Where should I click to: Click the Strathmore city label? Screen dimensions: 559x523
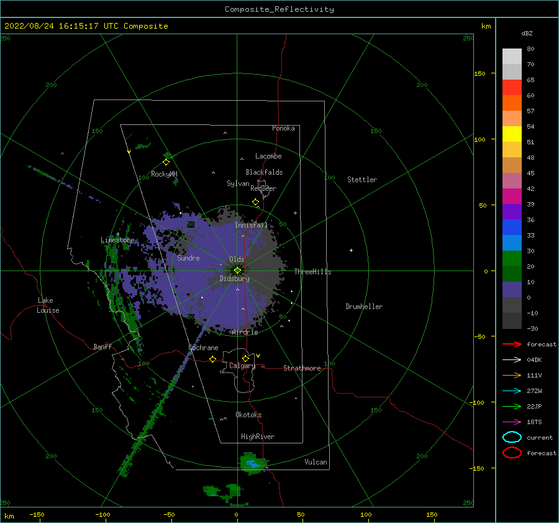coord(302,368)
